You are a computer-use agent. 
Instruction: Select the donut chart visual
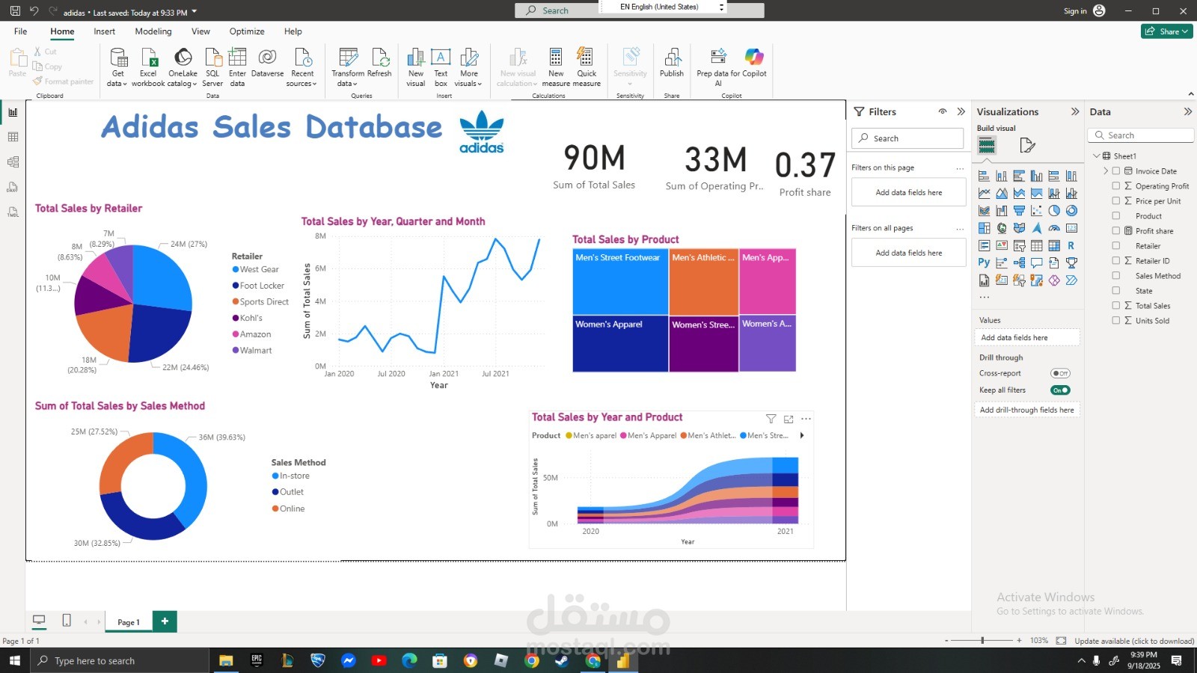[x=1071, y=210]
